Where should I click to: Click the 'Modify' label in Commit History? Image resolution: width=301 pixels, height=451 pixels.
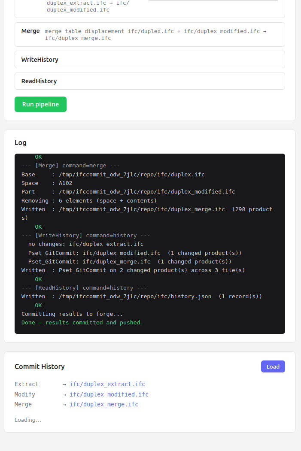click(x=25, y=394)
